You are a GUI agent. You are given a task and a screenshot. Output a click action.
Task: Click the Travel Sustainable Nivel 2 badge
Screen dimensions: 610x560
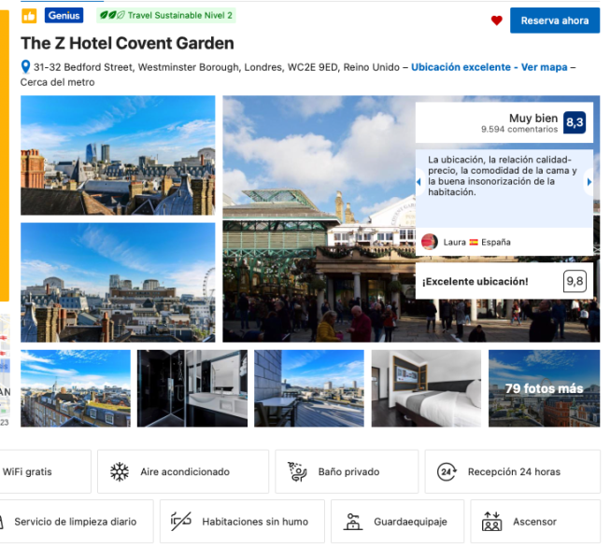pos(166,16)
